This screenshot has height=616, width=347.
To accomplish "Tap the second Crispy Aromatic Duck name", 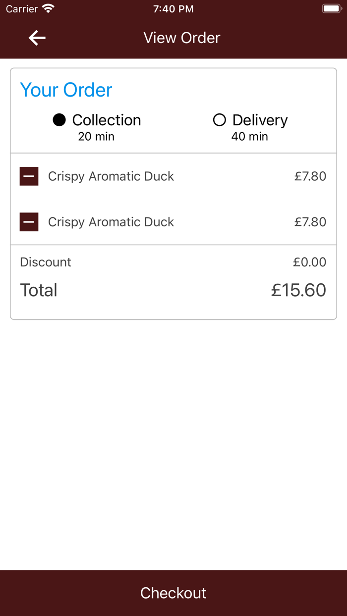I will (x=111, y=222).
